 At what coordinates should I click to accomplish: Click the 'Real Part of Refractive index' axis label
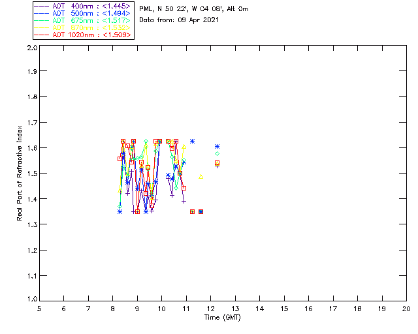(x=19, y=173)
